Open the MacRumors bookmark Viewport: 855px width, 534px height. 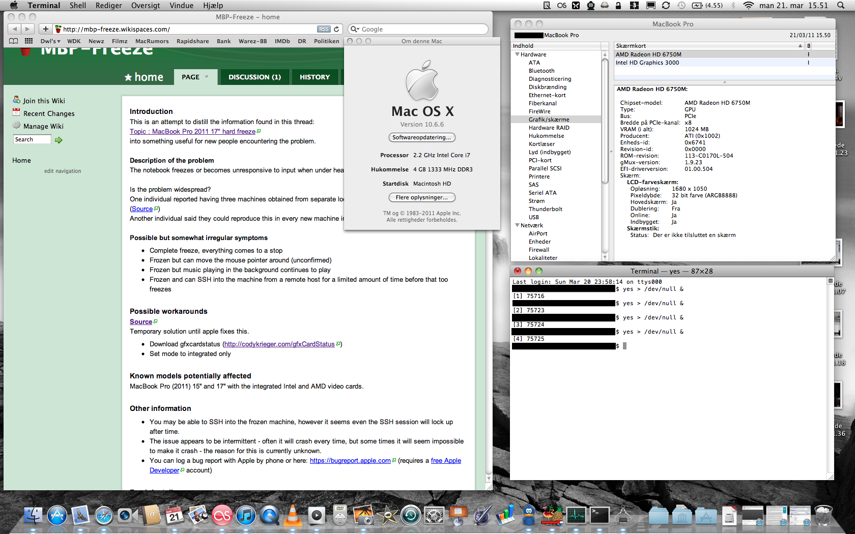pyautogui.click(x=152, y=41)
